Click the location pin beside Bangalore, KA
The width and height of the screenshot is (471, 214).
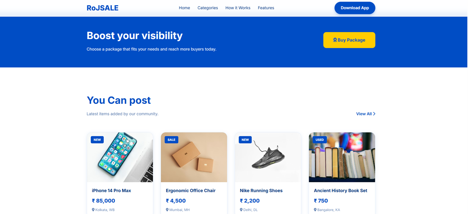click(x=315, y=210)
